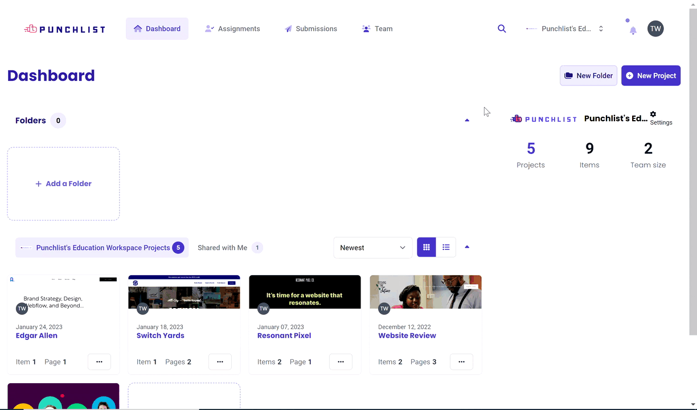697x410 pixels.
Task: Click Edgar Allen project thumbnail
Action: [x=63, y=292]
